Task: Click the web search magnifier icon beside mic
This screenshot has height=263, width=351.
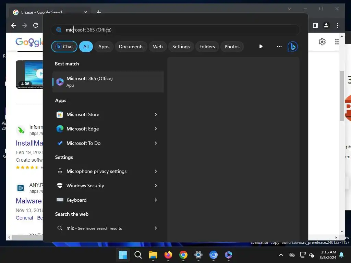Action: click(x=60, y=228)
